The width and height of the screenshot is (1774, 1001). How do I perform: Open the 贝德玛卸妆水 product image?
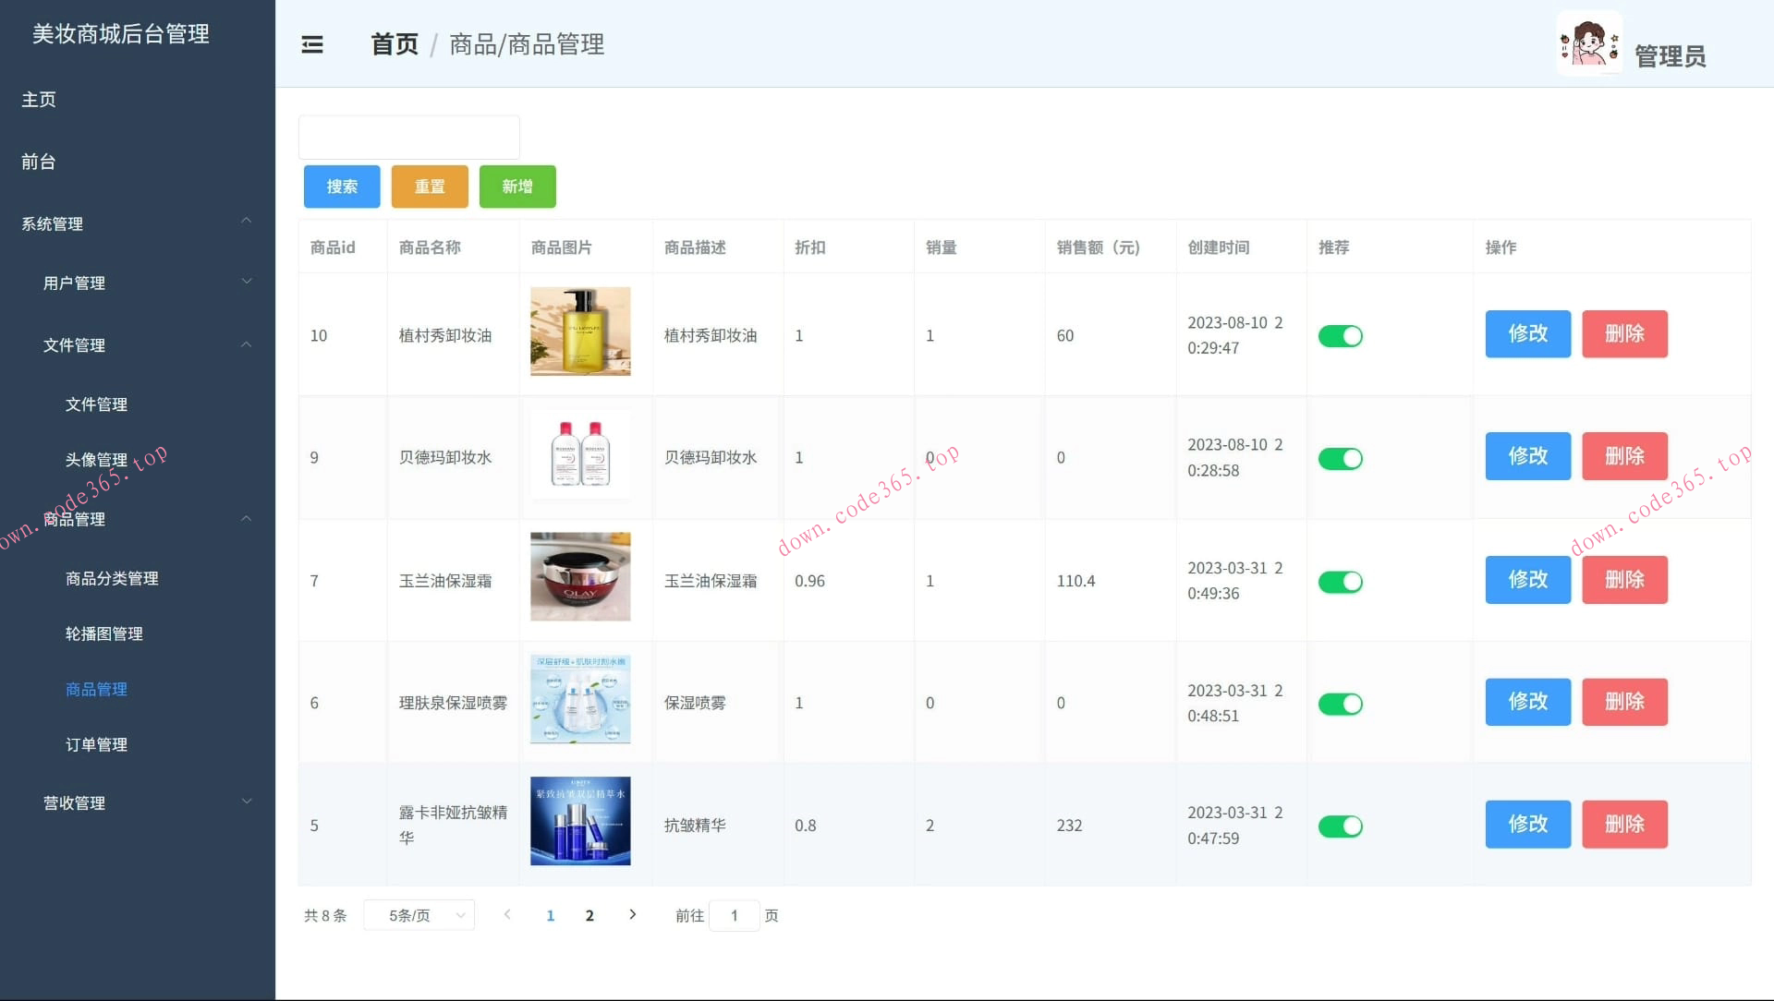tap(579, 454)
